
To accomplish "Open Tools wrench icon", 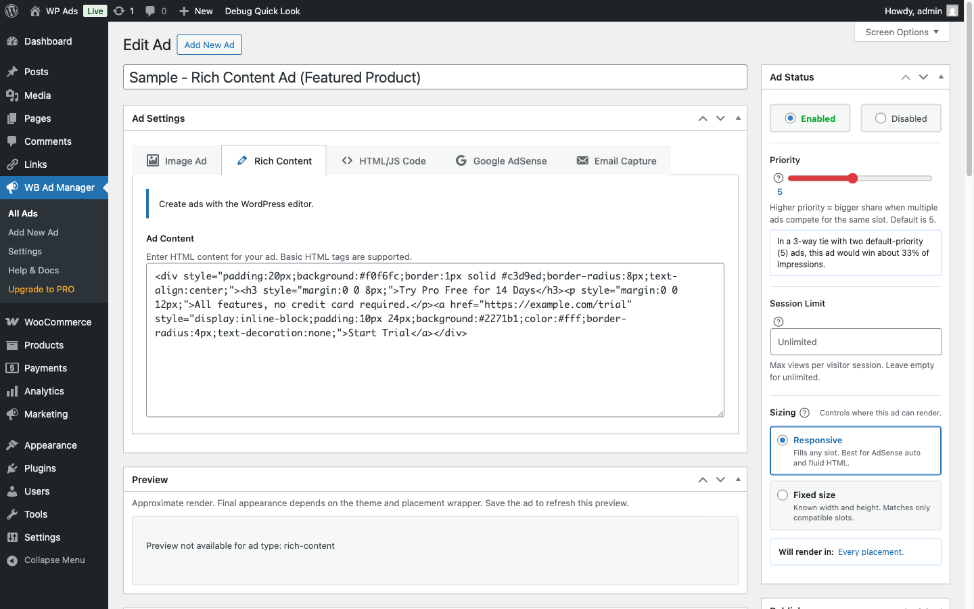I will (12, 514).
